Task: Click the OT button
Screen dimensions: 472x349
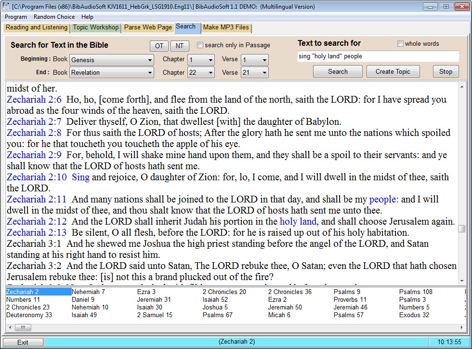Action: 159,46
